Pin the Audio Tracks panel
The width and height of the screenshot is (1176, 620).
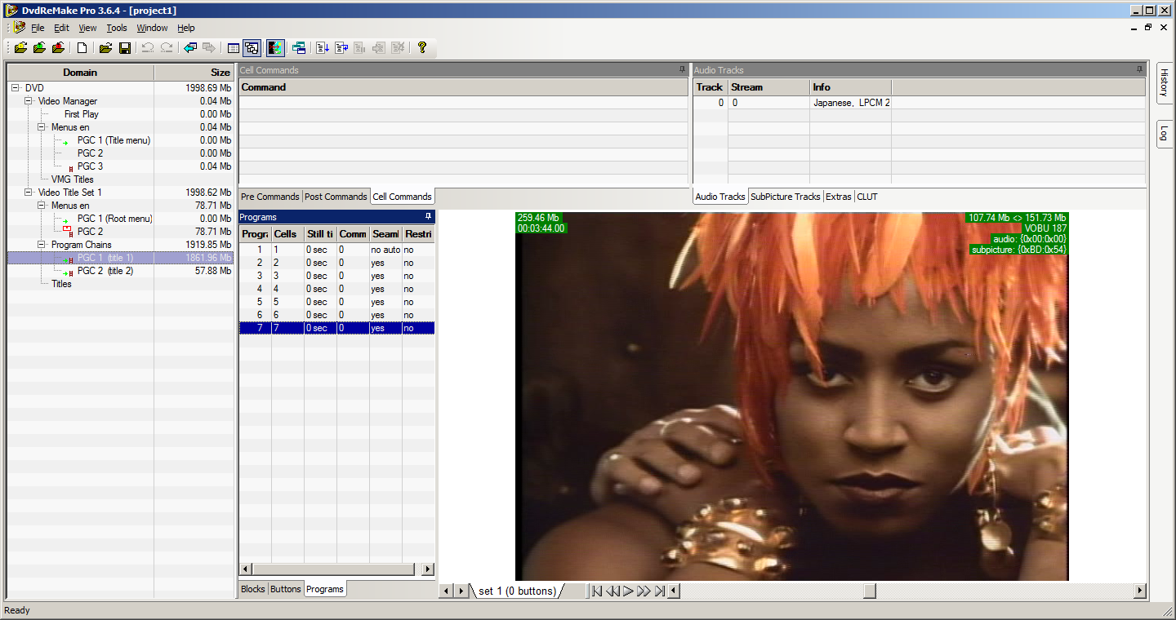1140,70
